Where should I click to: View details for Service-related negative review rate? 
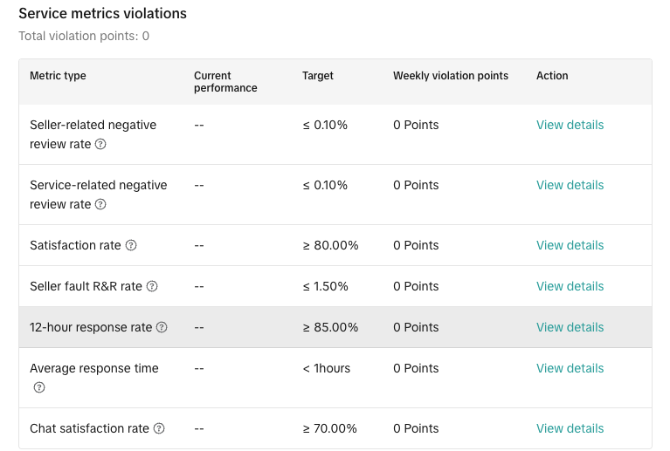(570, 185)
